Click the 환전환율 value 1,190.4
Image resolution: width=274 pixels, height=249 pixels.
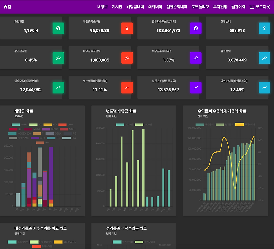point(31,31)
